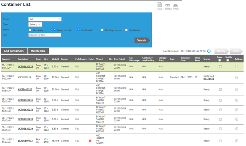Open container link OCTO2620232
This screenshot has height=146, width=246.
26,110
